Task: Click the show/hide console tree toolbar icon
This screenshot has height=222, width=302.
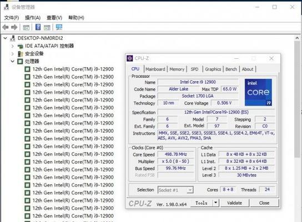Action: click(x=26, y=28)
